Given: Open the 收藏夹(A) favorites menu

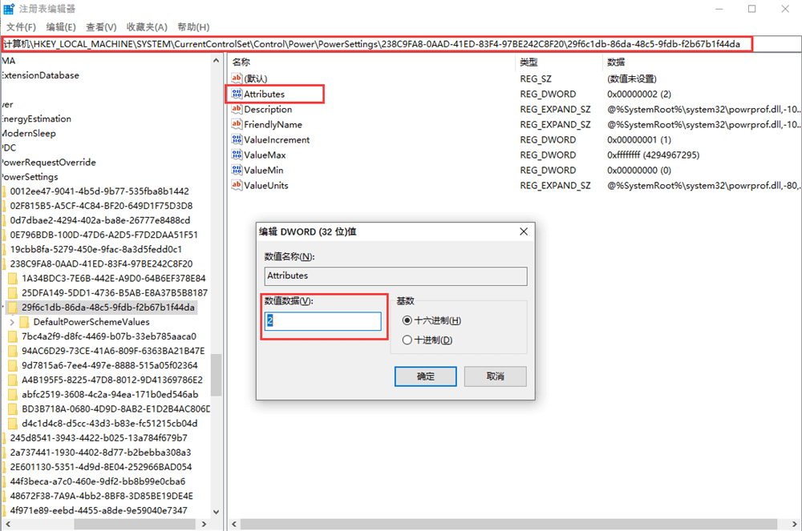Looking at the screenshot, I should (x=147, y=27).
